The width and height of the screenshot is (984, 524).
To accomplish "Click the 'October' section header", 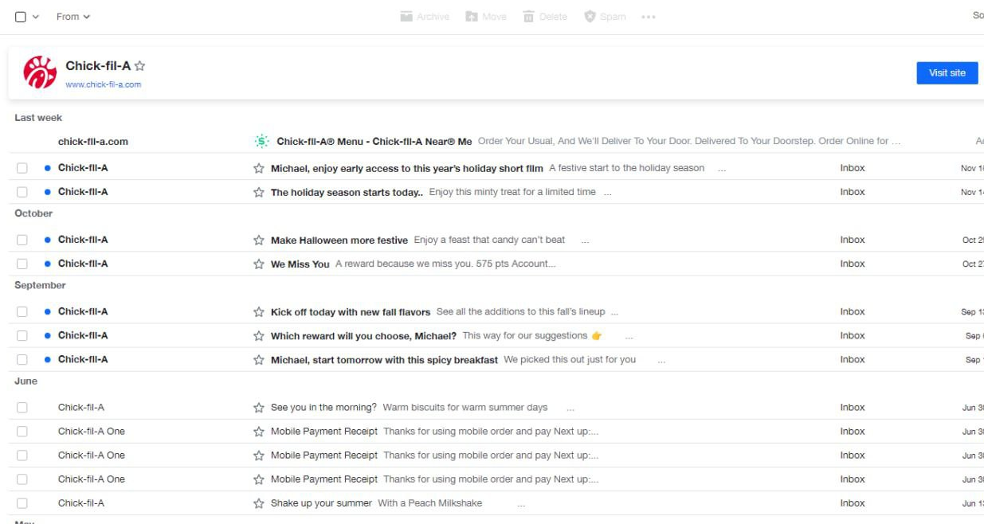I will [x=33, y=213].
